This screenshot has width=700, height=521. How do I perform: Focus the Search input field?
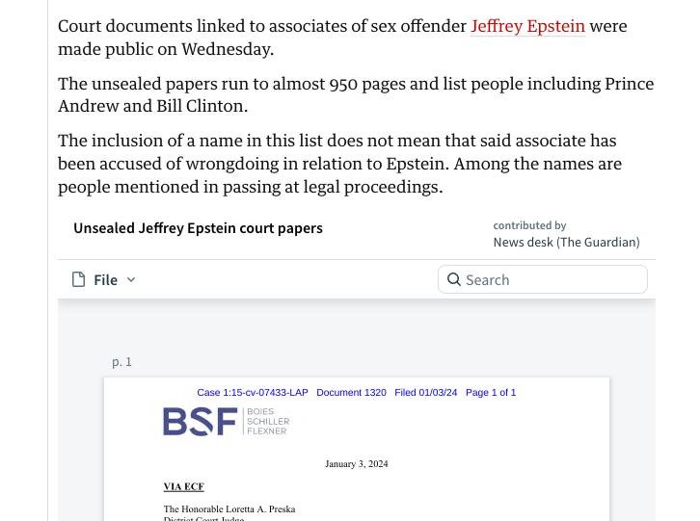pyautogui.click(x=543, y=279)
